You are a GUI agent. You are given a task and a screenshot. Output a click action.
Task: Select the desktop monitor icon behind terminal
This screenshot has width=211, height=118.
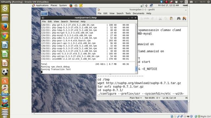tap(44, 13)
